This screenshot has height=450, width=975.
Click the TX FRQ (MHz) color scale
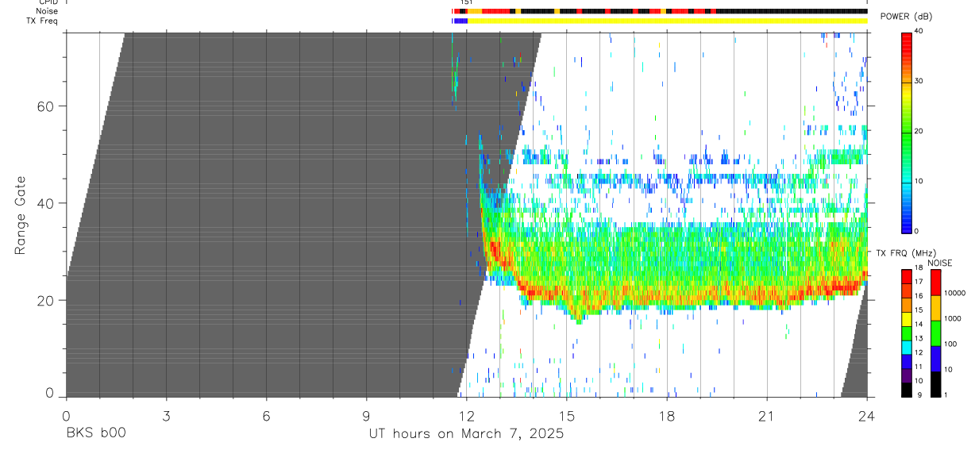[907, 332]
